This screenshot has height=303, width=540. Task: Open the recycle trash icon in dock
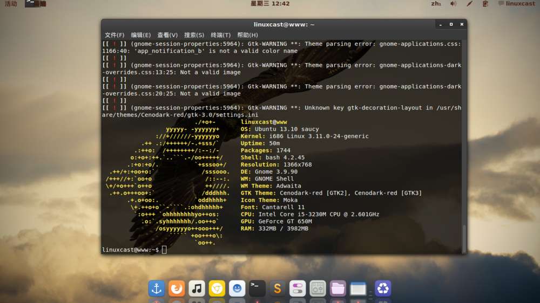coord(383,288)
